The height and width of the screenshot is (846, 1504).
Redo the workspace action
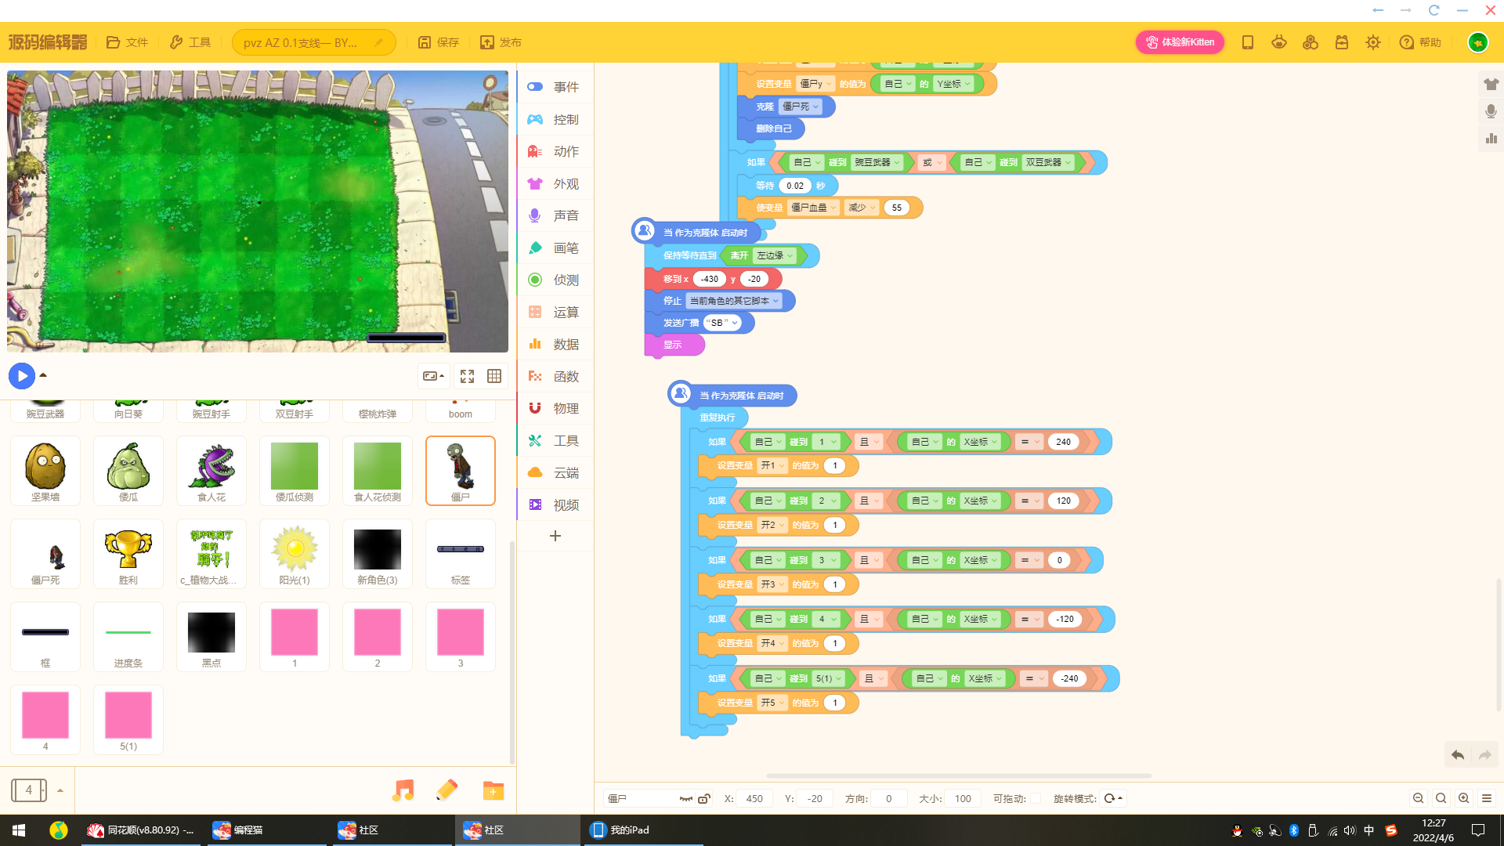1485,755
